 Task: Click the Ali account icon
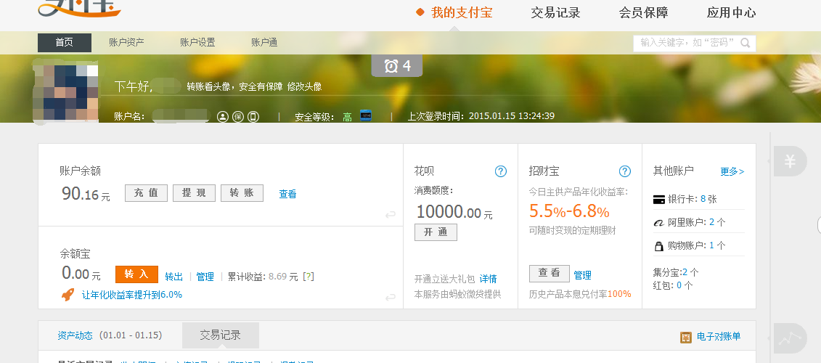pyautogui.click(x=658, y=223)
